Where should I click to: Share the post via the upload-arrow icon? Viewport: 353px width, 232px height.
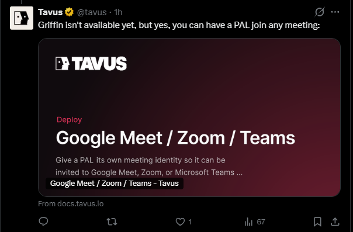tap(335, 222)
